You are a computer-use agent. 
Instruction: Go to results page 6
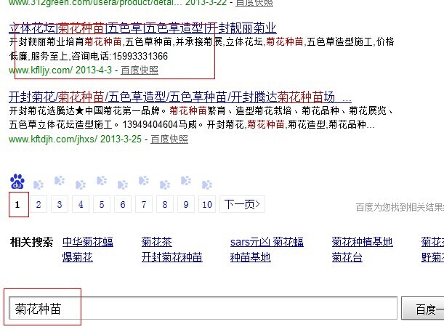[x=123, y=204]
